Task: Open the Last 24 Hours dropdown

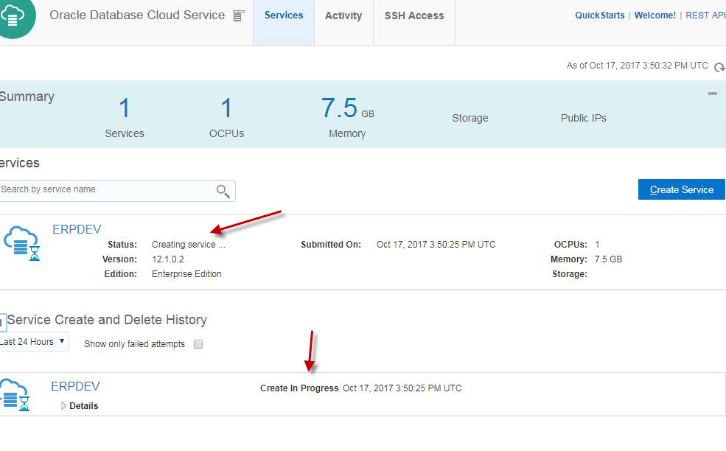Action: [x=33, y=342]
